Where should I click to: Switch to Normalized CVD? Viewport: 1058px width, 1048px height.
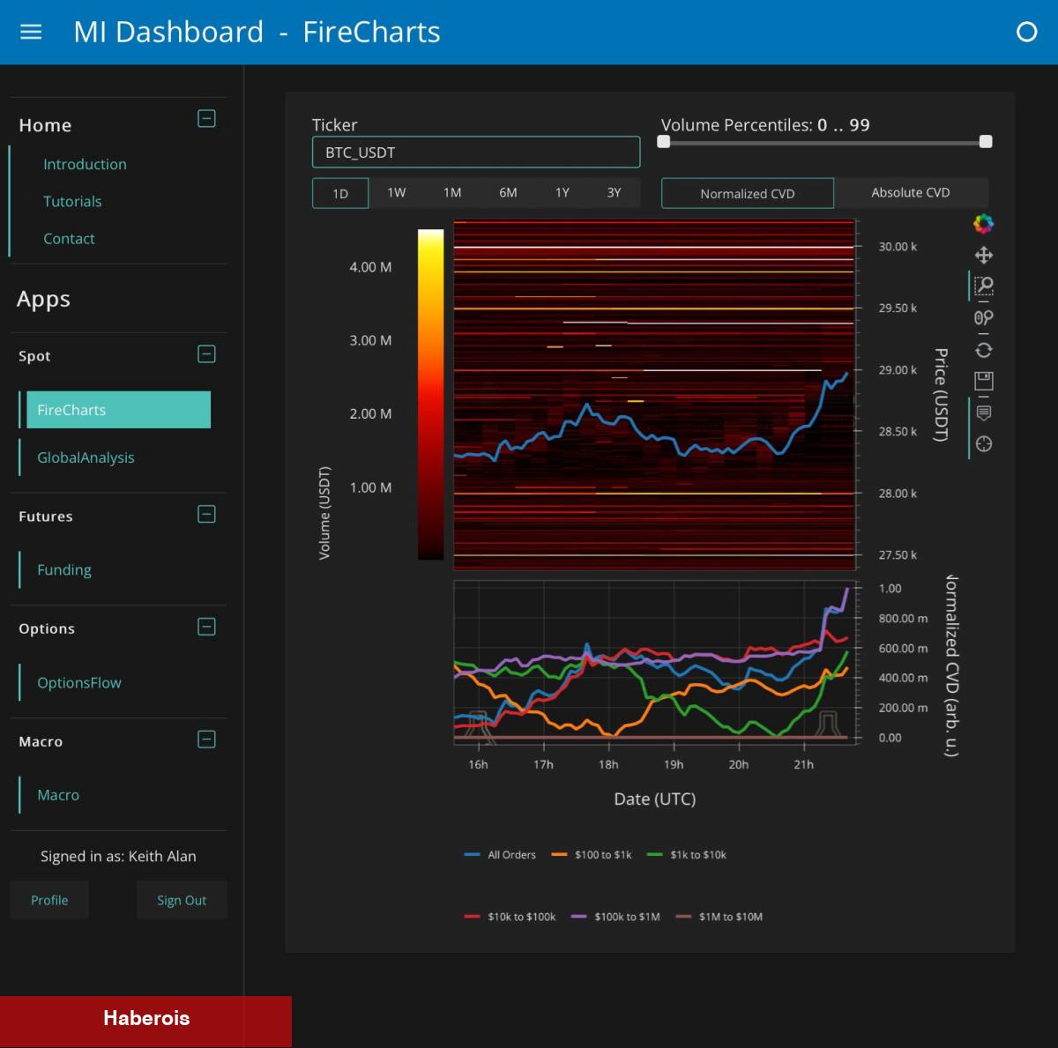[x=748, y=193]
